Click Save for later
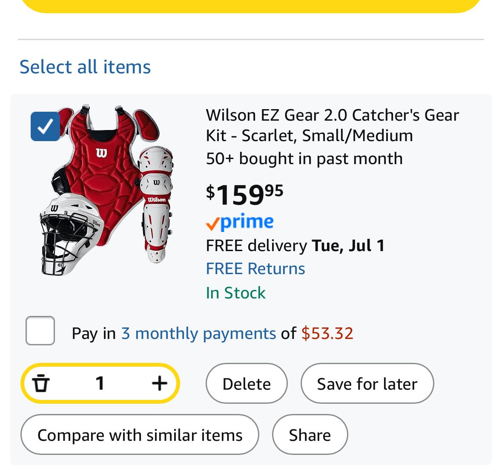Screen dimensions: 502x466 (x=367, y=384)
